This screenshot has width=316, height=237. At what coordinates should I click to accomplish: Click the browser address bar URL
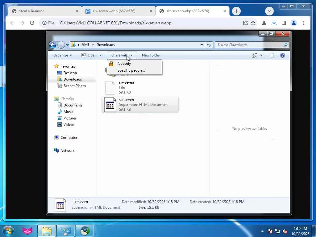pyautogui.click(x=115, y=23)
